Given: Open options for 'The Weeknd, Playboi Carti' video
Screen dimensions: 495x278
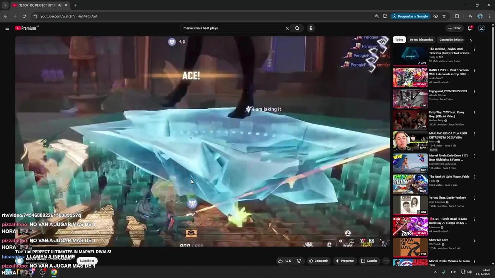Looking at the screenshot, I should pos(474,49).
